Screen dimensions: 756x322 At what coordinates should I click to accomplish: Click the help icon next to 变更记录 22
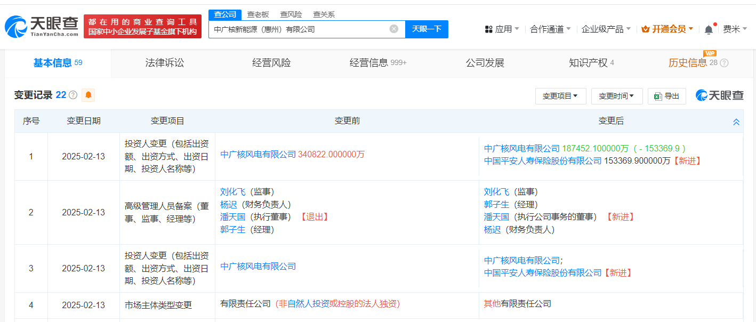click(73, 95)
